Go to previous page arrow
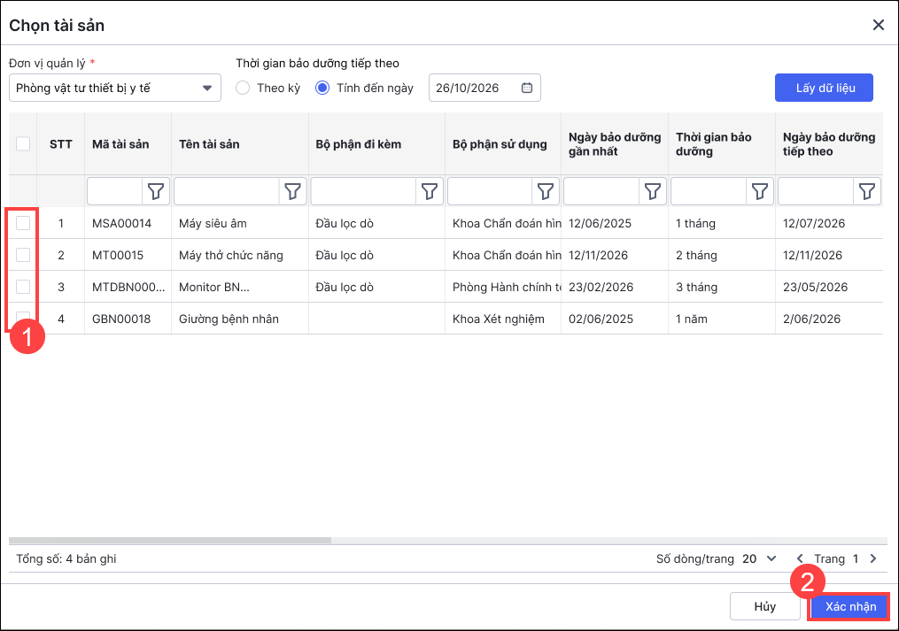The width and height of the screenshot is (899, 631). 801,558
